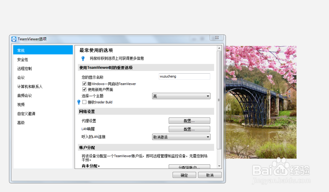
Task: Click 配置... button for 代理设置
Action: coord(189,121)
